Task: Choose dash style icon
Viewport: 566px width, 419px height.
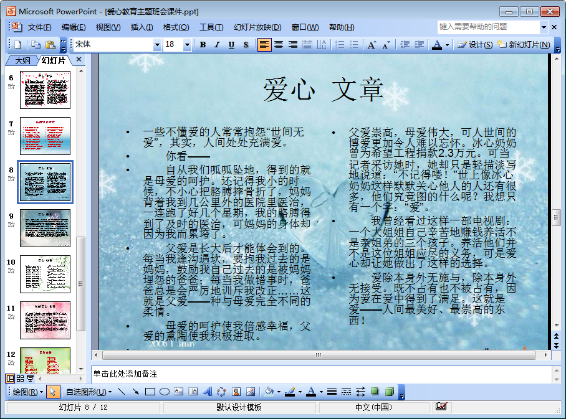Action: point(346,392)
